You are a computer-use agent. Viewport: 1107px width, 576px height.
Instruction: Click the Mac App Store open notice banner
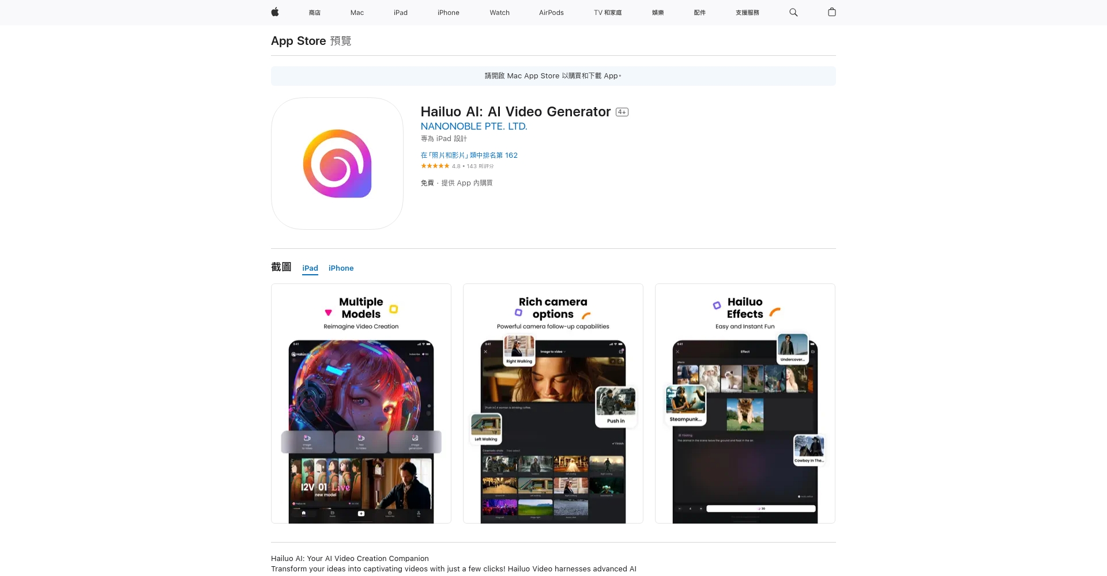pos(553,76)
